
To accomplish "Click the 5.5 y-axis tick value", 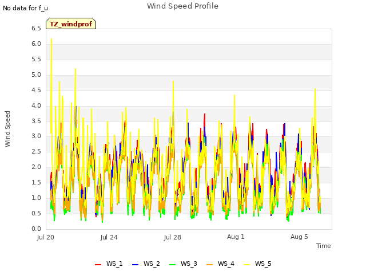I will tap(36, 60).
